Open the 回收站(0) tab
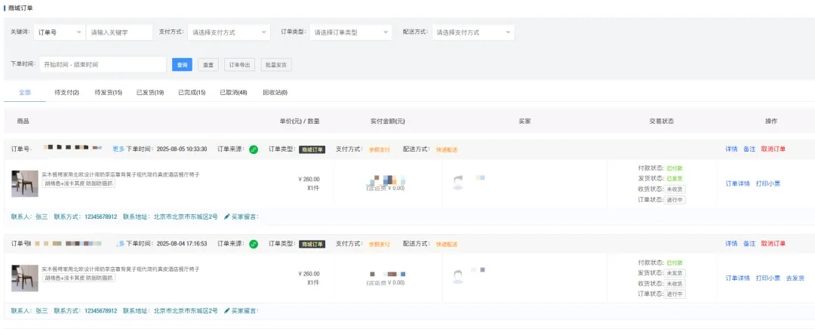This screenshot has height=329, width=815. tap(275, 93)
